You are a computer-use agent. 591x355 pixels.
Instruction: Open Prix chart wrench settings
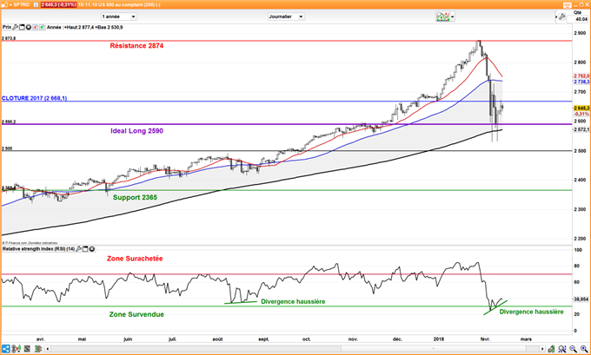coord(16,27)
